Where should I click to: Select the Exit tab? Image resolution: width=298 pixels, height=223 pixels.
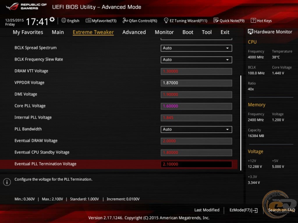[225, 32]
